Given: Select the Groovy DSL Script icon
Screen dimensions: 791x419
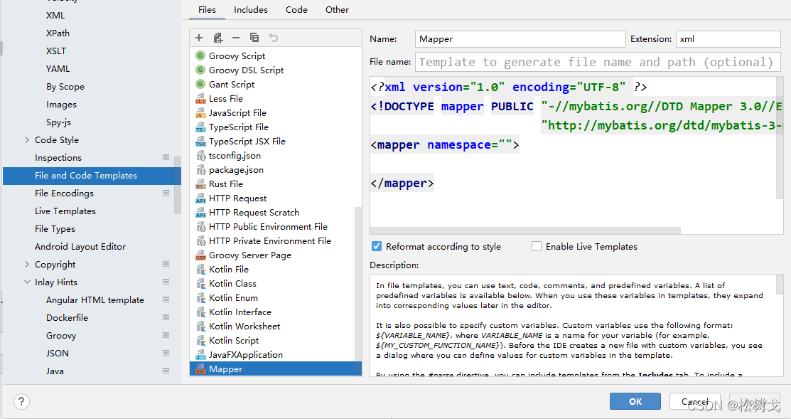Looking at the screenshot, I should [x=200, y=70].
